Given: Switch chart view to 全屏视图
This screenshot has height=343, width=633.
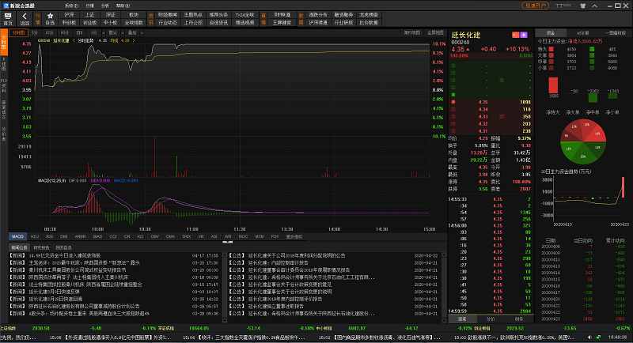Looking at the screenshot, I should (x=436, y=32).
